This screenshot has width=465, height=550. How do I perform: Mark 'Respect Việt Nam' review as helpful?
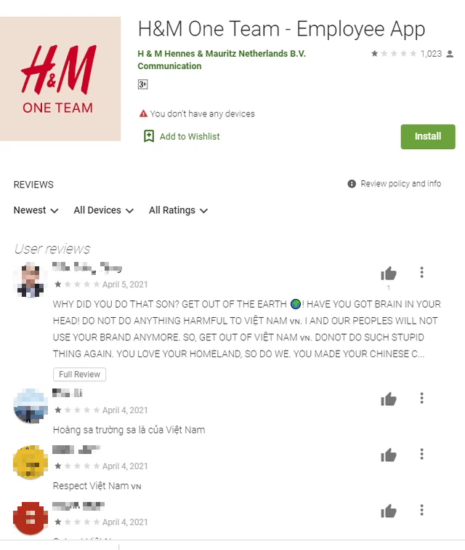pos(388,455)
